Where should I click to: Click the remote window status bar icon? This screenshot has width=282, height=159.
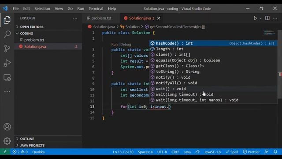5,152
